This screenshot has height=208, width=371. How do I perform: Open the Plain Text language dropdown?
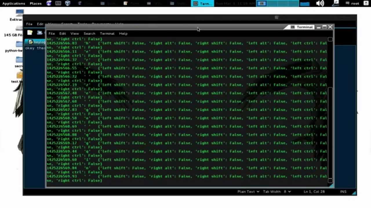248,192
